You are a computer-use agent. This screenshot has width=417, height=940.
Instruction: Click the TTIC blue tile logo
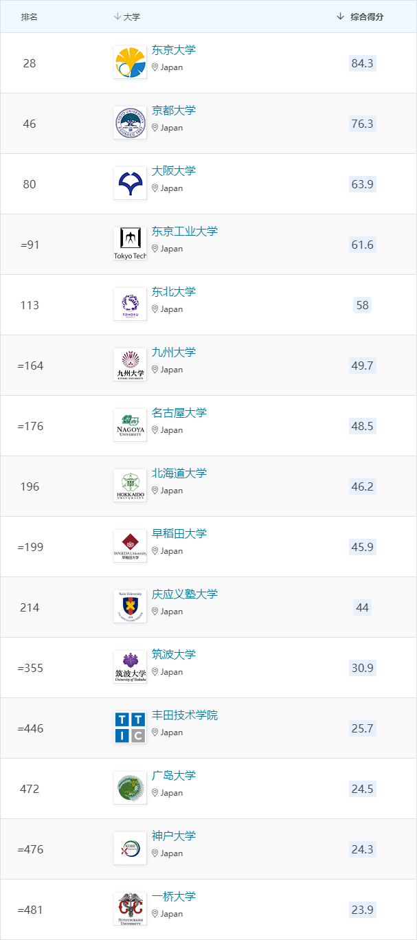click(x=130, y=728)
